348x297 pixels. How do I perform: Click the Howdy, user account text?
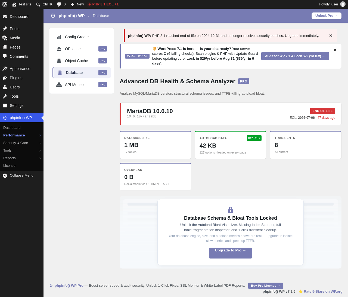(328, 4)
